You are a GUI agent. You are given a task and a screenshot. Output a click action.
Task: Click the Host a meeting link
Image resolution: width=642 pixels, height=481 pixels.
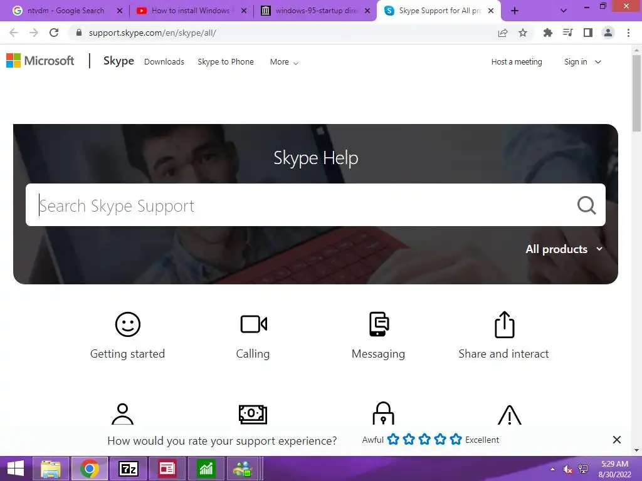point(517,62)
